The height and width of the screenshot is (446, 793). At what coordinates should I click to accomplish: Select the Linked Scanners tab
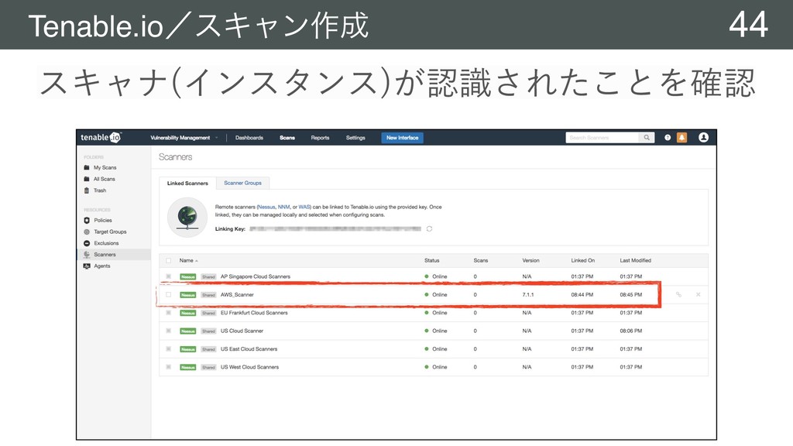click(187, 183)
